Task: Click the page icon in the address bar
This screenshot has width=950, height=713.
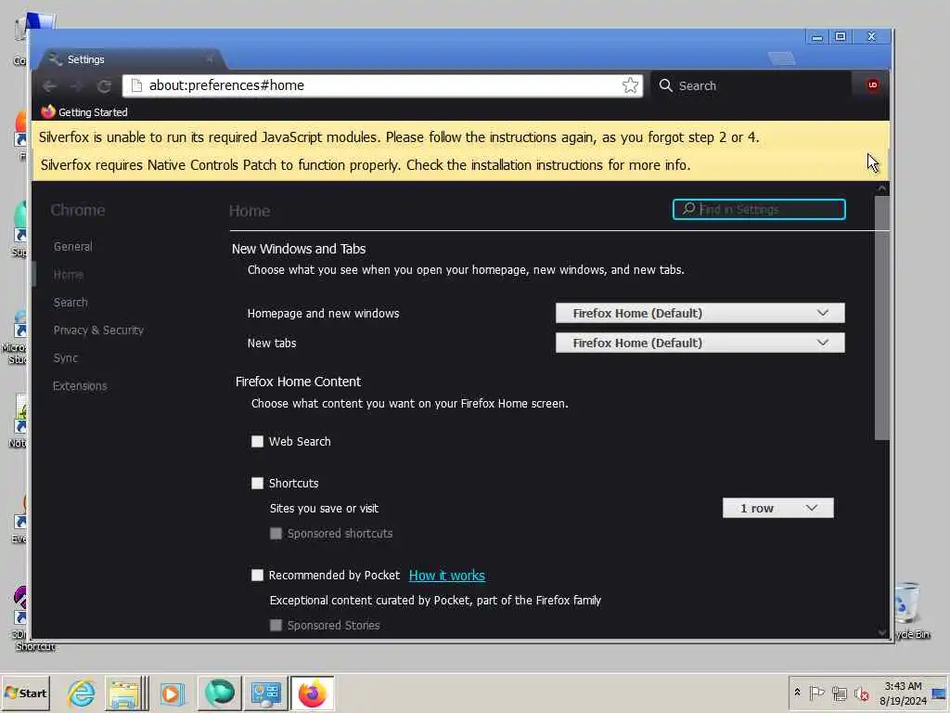Action: click(136, 85)
